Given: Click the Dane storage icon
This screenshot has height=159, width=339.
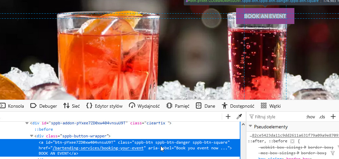Looking at the screenshot, I should [199, 106].
